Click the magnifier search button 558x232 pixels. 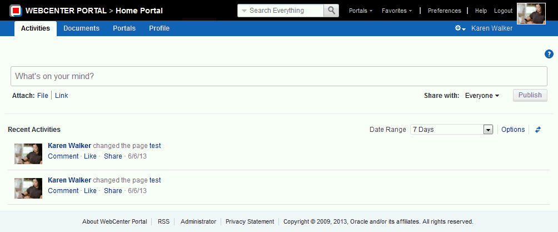tap(331, 11)
